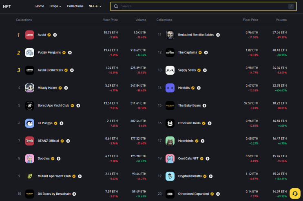
Task: Click the left Collections column header
Action: pyautogui.click(x=24, y=20)
